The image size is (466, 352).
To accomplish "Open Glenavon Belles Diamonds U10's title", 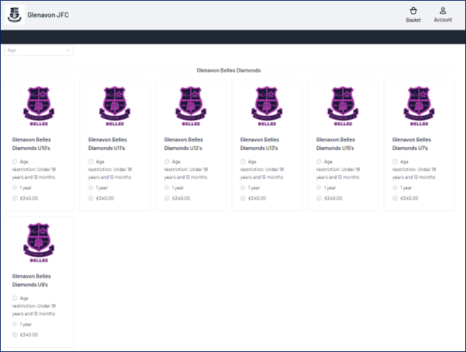I will tap(32, 144).
